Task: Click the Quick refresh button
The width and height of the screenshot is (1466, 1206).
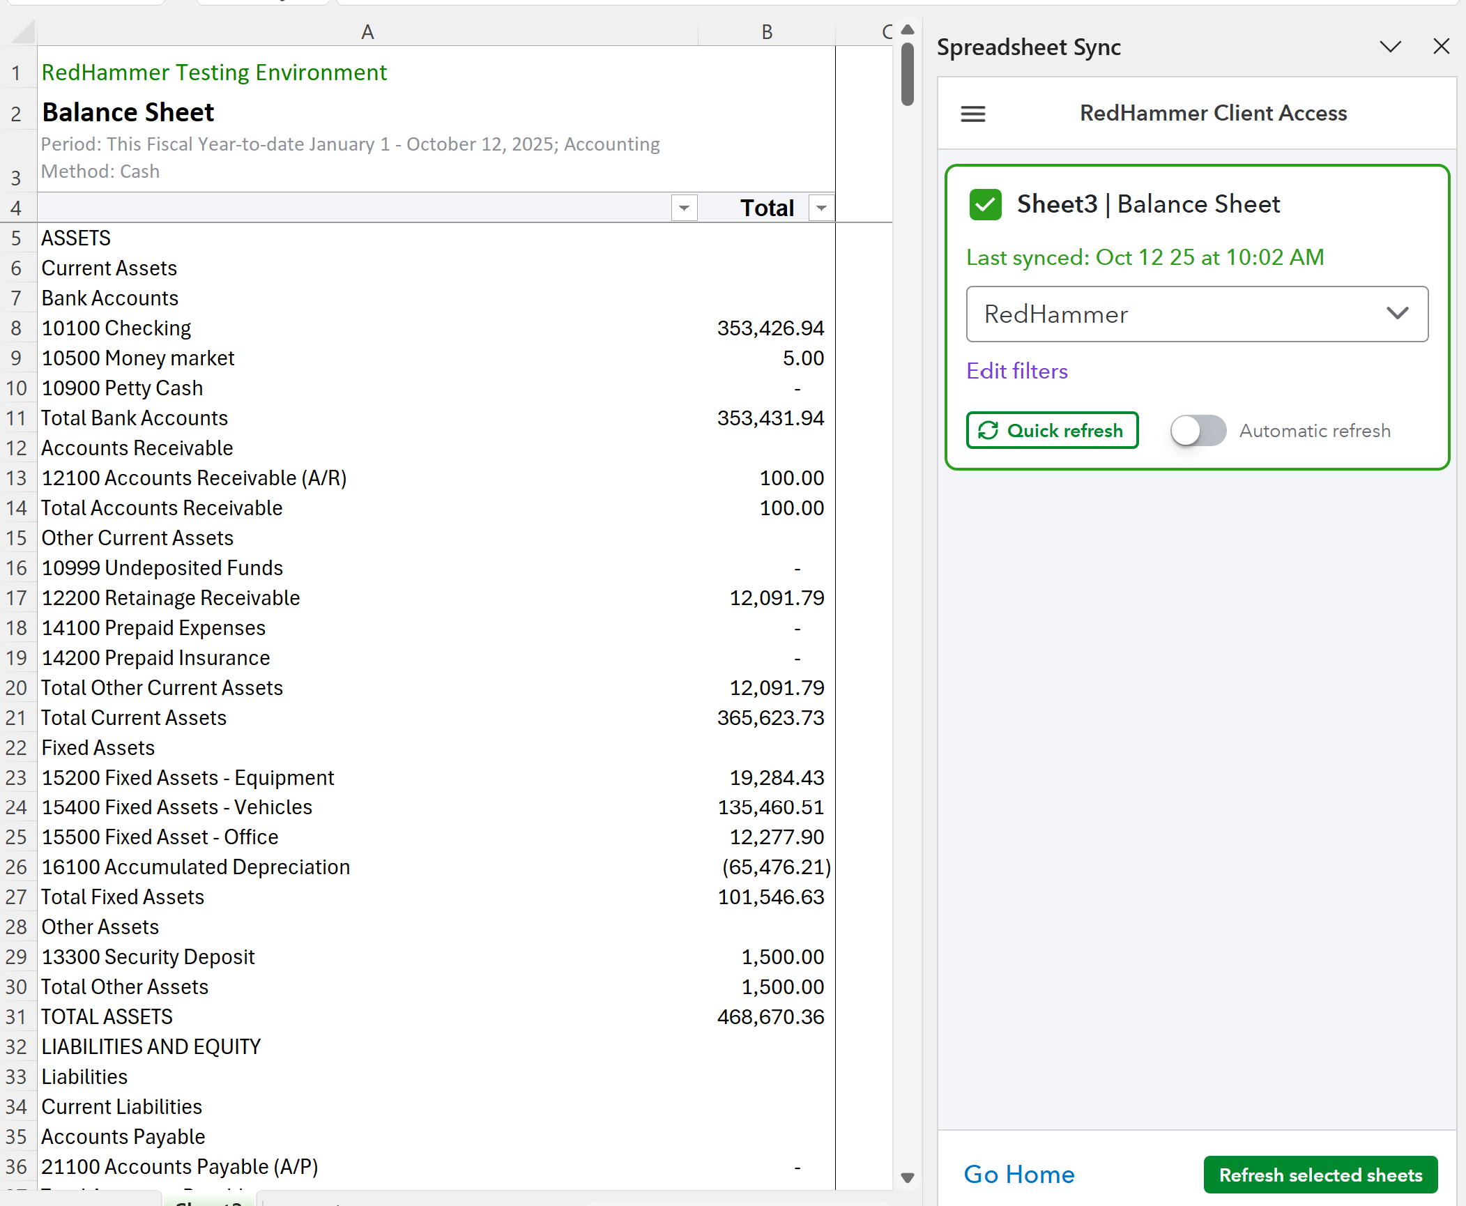Action: point(1052,430)
